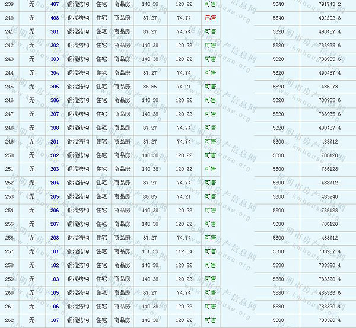View details for room 308

pos(55,128)
